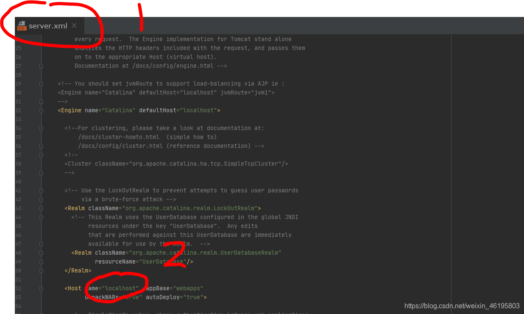Click the UserDatabaseRealm className value
This screenshot has width=524, height=314.
[205, 253]
